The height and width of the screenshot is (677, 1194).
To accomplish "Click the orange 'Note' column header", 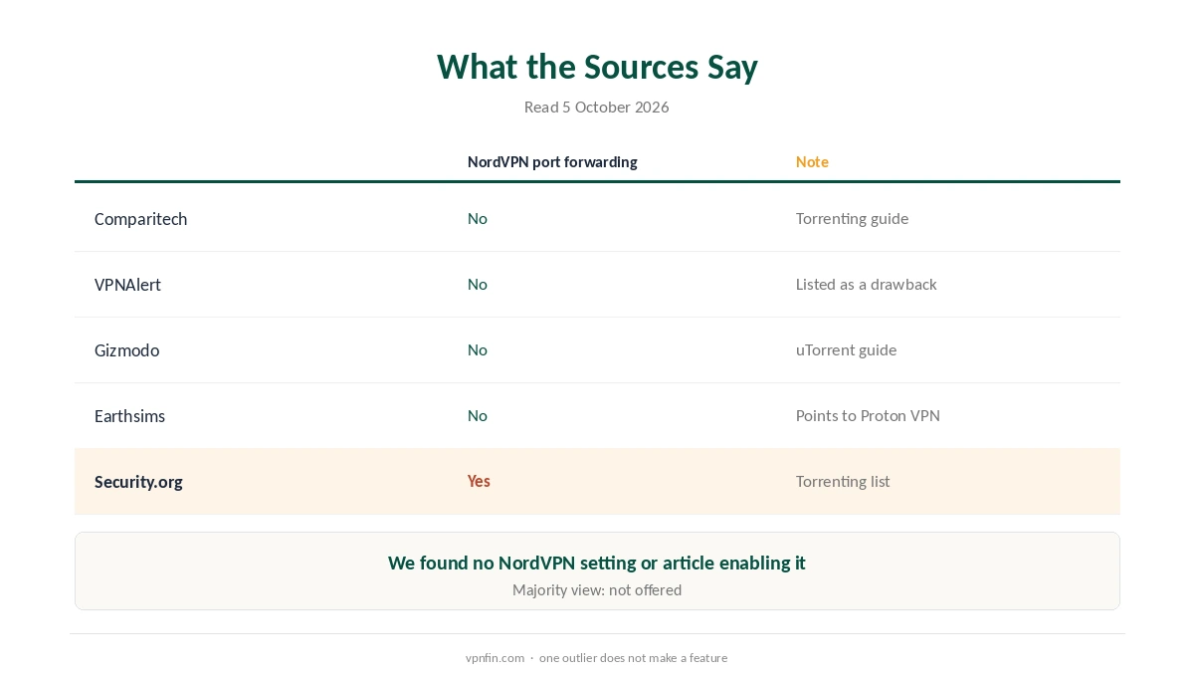I will click(812, 162).
